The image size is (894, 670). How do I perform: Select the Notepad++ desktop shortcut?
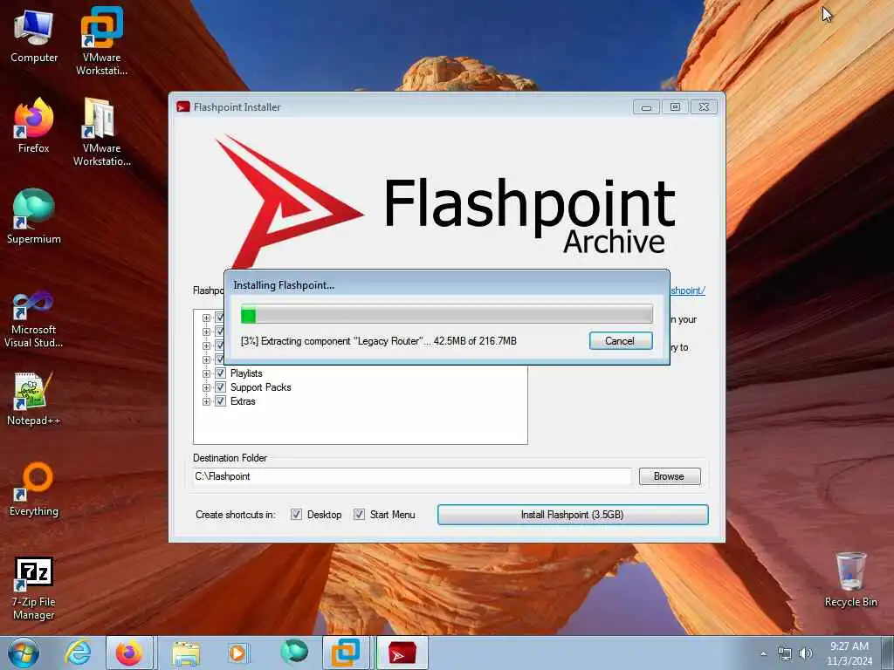click(x=34, y=398)
